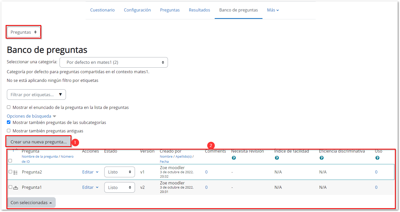
Task: Tick the select-all checkbox in table header
Action: [10, 161]
